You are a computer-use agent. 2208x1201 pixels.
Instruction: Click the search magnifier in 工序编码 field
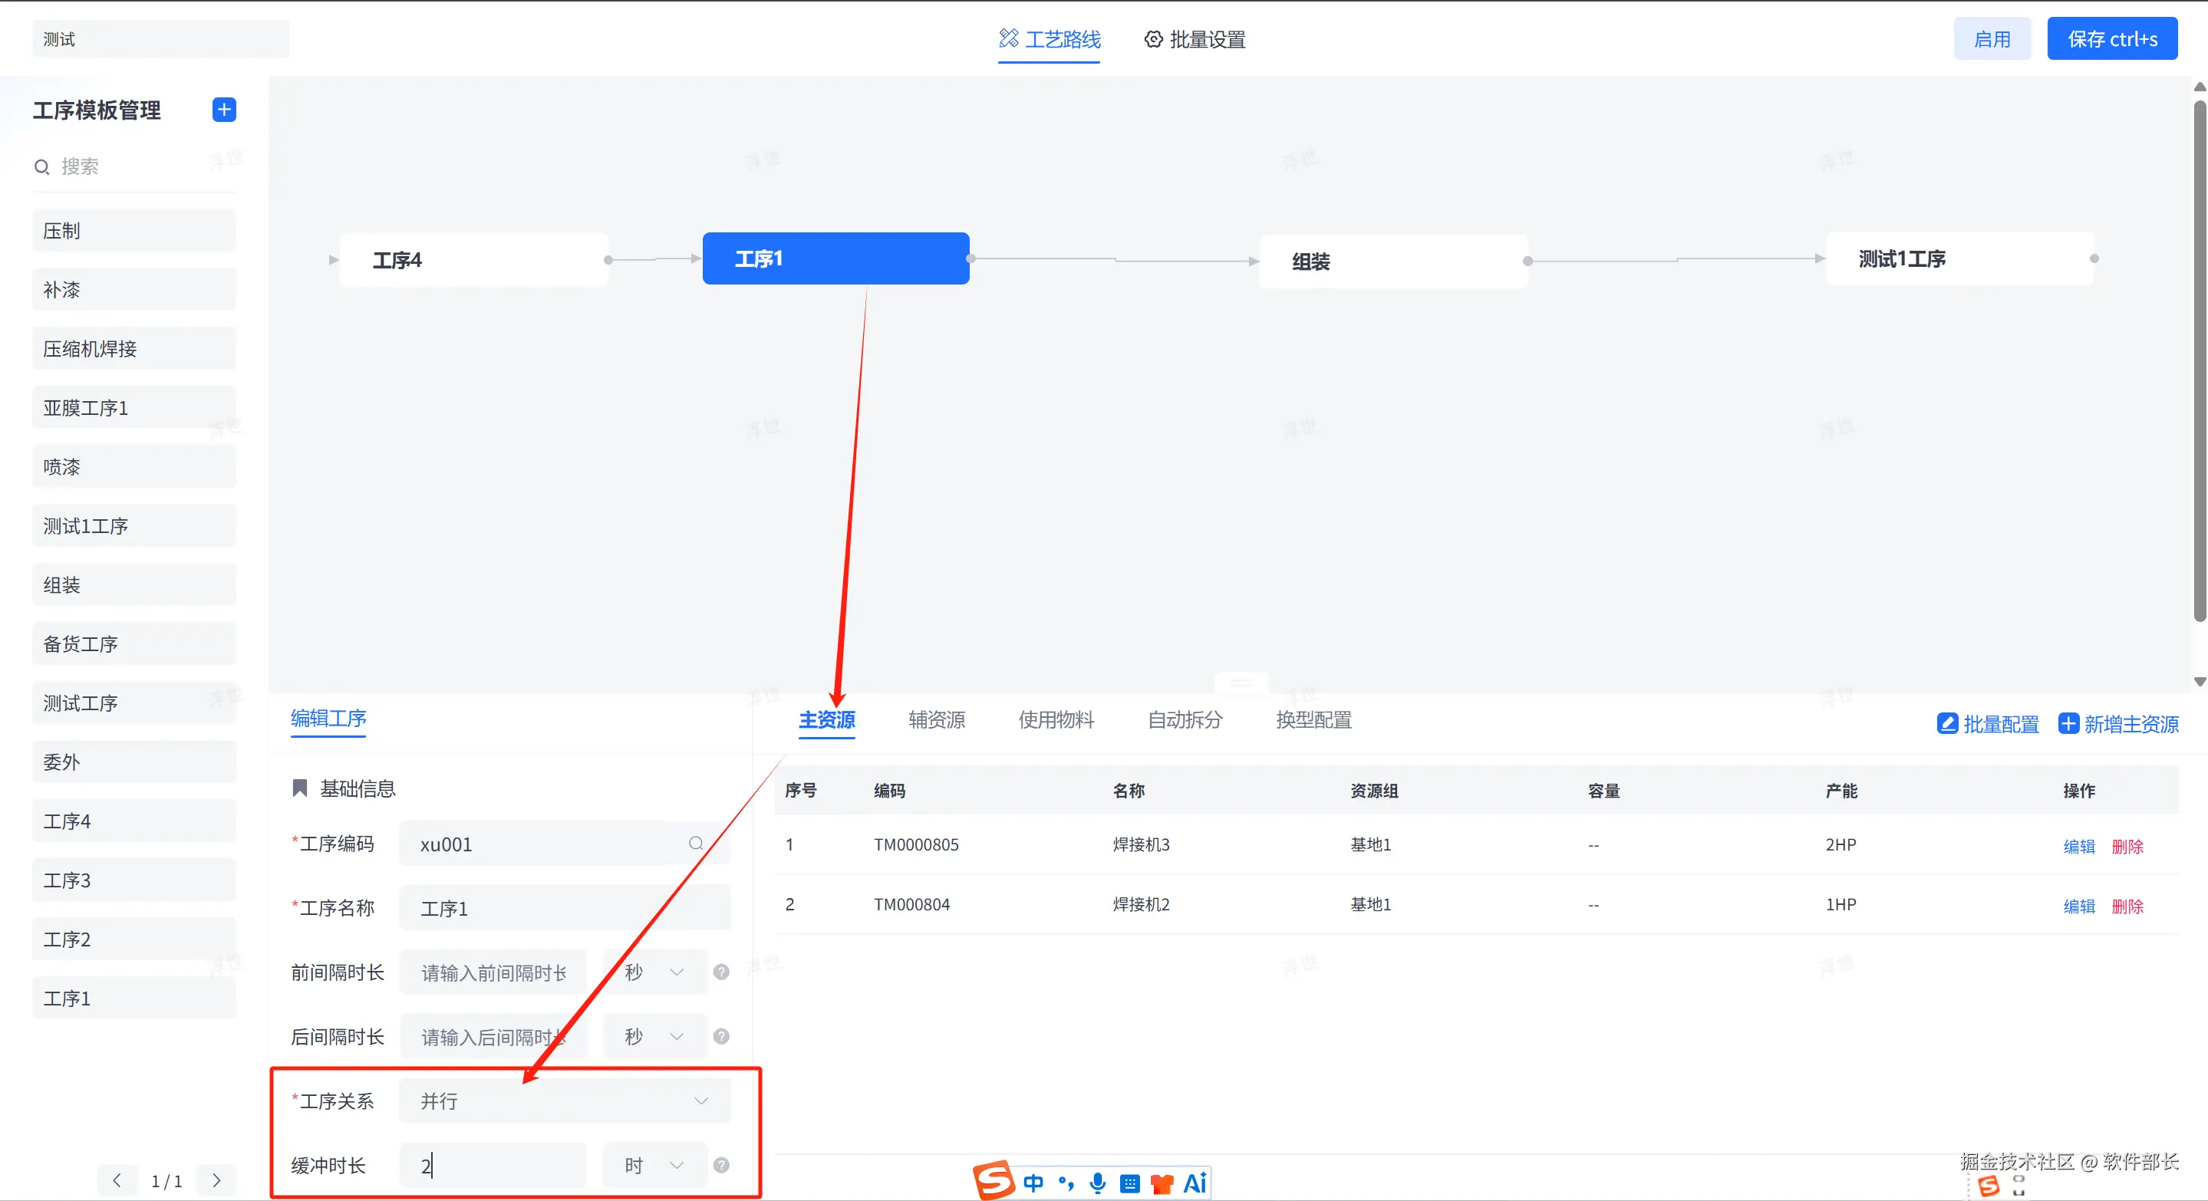(696, 844)
